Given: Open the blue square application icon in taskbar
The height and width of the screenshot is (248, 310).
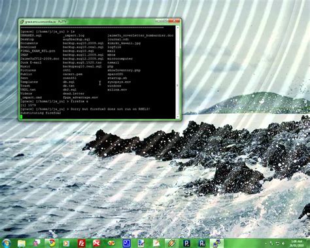Looking at the screenshot, I should tap(126, 243).
